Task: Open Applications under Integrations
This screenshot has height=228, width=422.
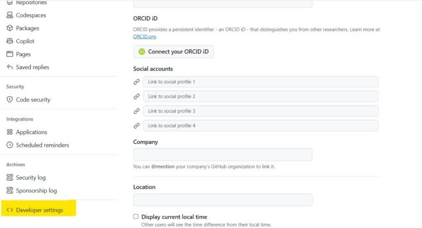Action: pyautogui.click(x=31, y=132)
